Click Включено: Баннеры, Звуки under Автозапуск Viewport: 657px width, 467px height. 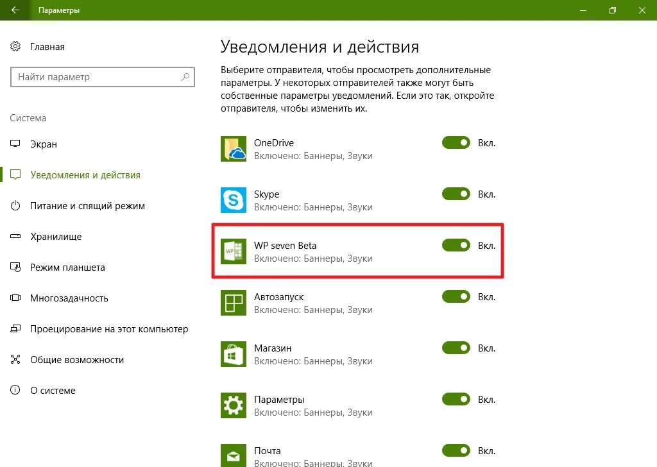tap(313, 310)
